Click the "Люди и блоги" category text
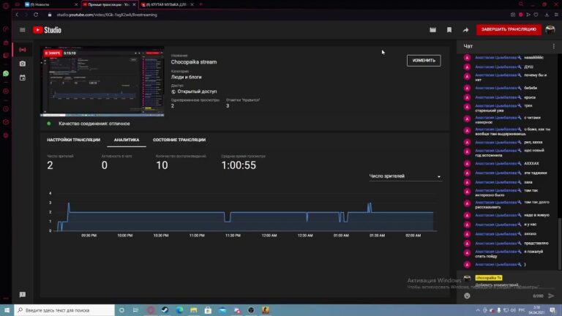562x316 pixels. click(186, 77)
